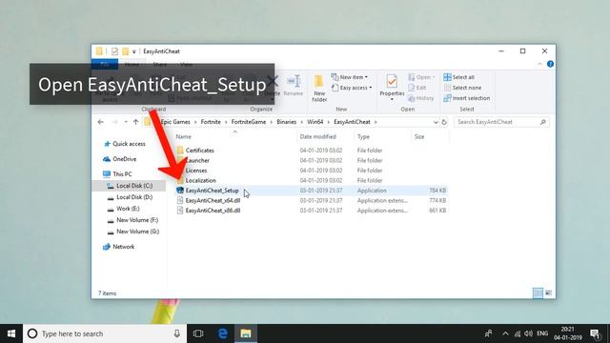Click the Edit button in ribbon
610x343 pixels.
[x=417, y=88]
